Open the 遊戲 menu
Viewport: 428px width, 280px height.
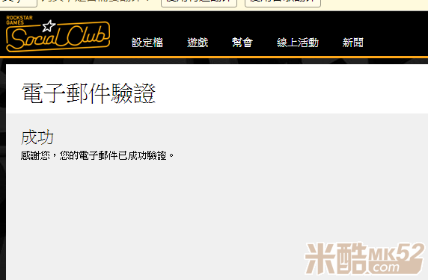pyautogui.click(x=198, y=43)
